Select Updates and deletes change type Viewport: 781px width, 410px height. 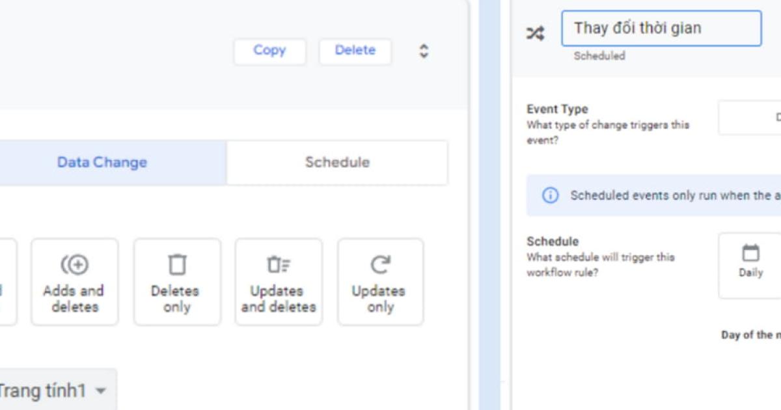click(279, 282)
